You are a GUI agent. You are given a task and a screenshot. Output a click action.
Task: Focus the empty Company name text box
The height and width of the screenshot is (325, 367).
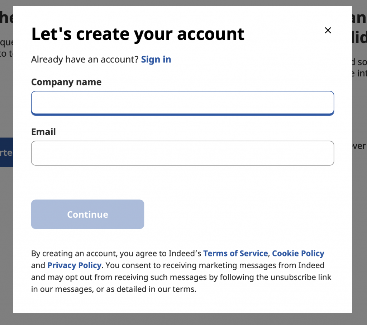[x=183, y=103]
